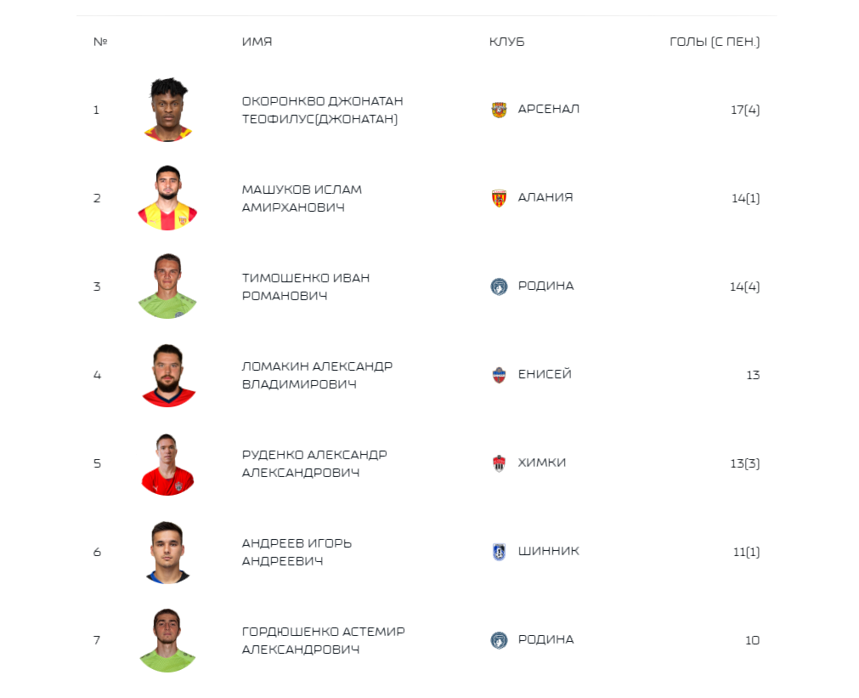Click Rodina crest next to Гордюшенко

(499, 640)
